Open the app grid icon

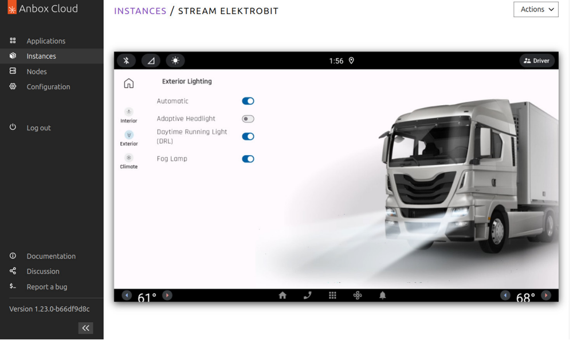[x=332, y=295]
